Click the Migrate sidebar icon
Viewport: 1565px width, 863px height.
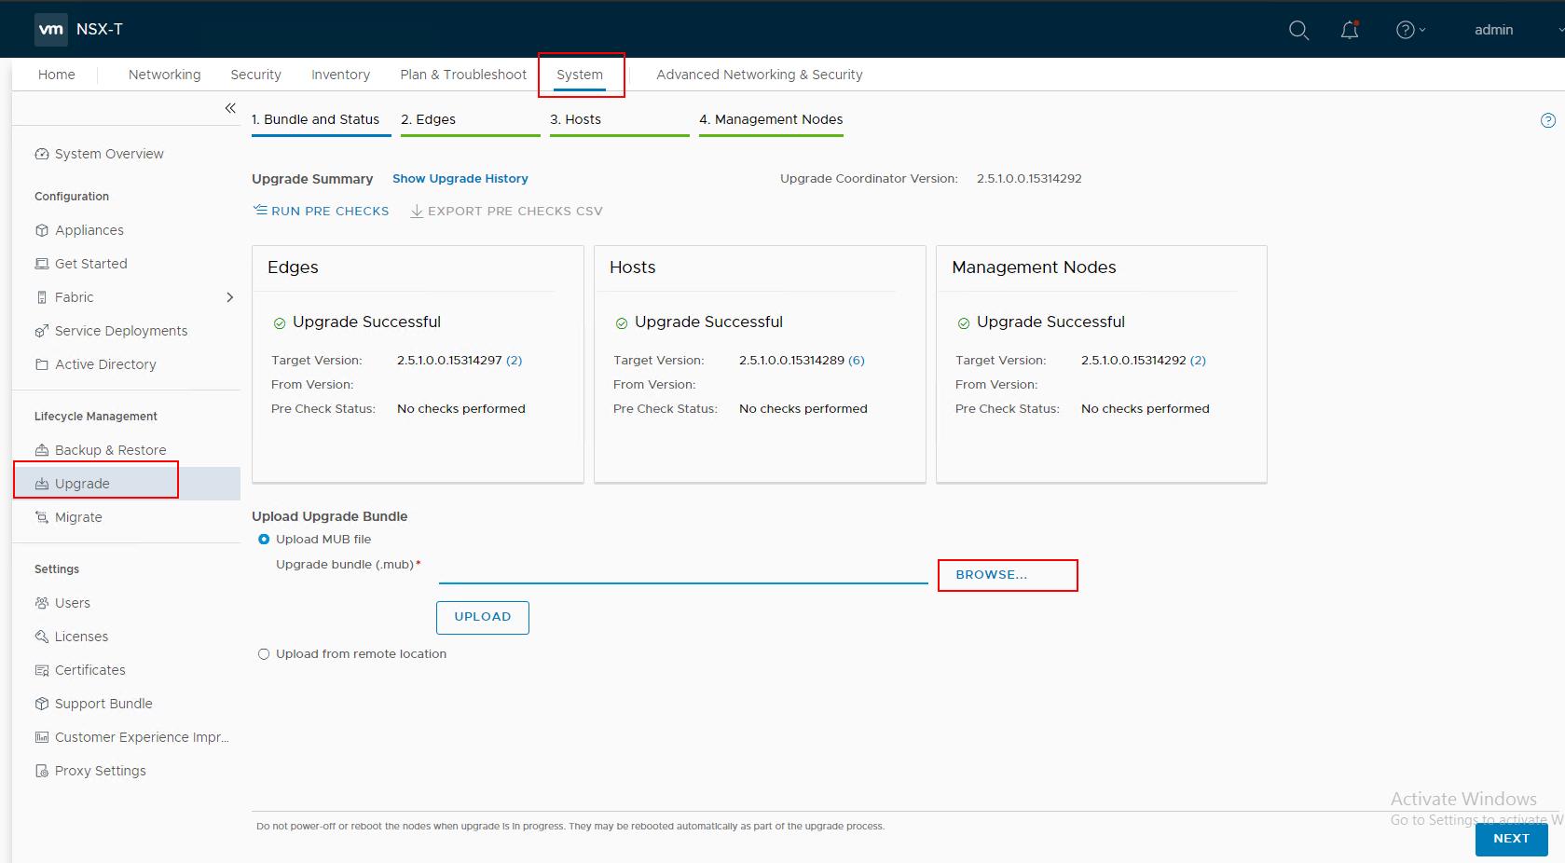pos(41,517)
